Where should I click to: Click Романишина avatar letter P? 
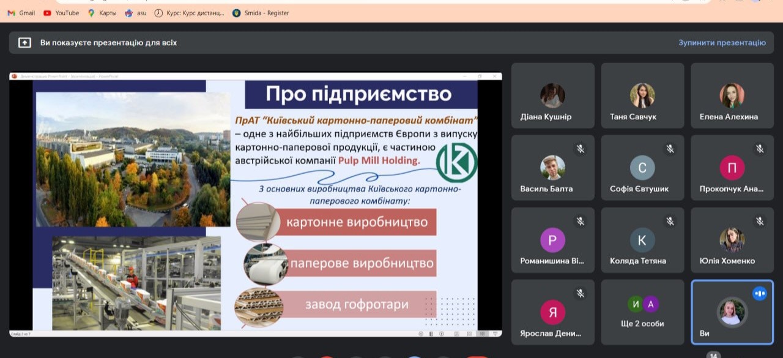(x=552, y=240)
